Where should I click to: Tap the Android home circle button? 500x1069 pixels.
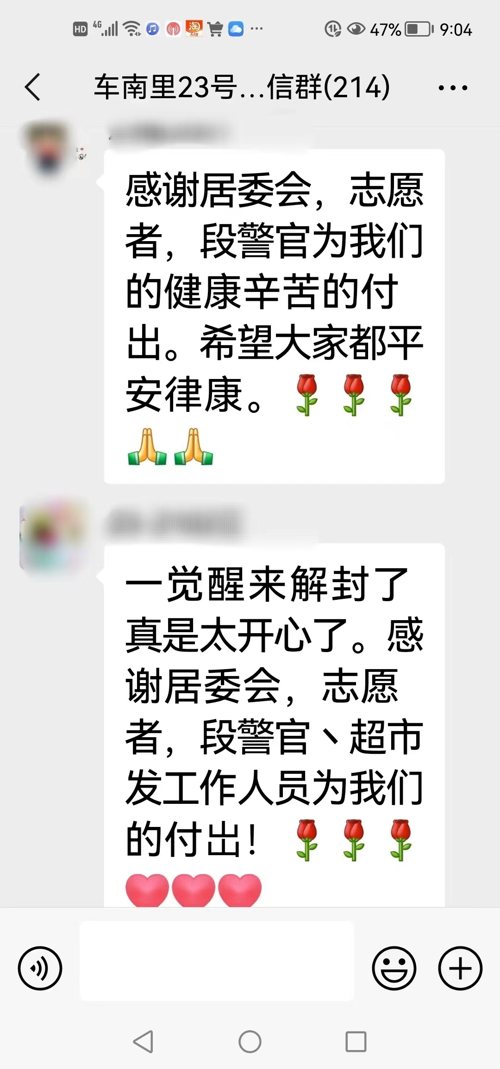click(x=250, y=1042)
